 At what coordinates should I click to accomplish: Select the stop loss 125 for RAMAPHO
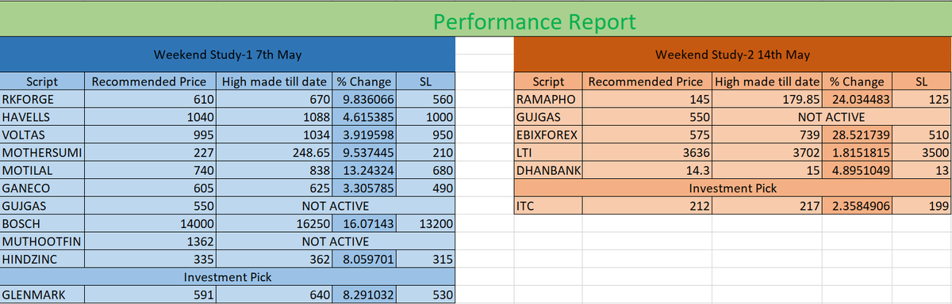click(923, 101)
